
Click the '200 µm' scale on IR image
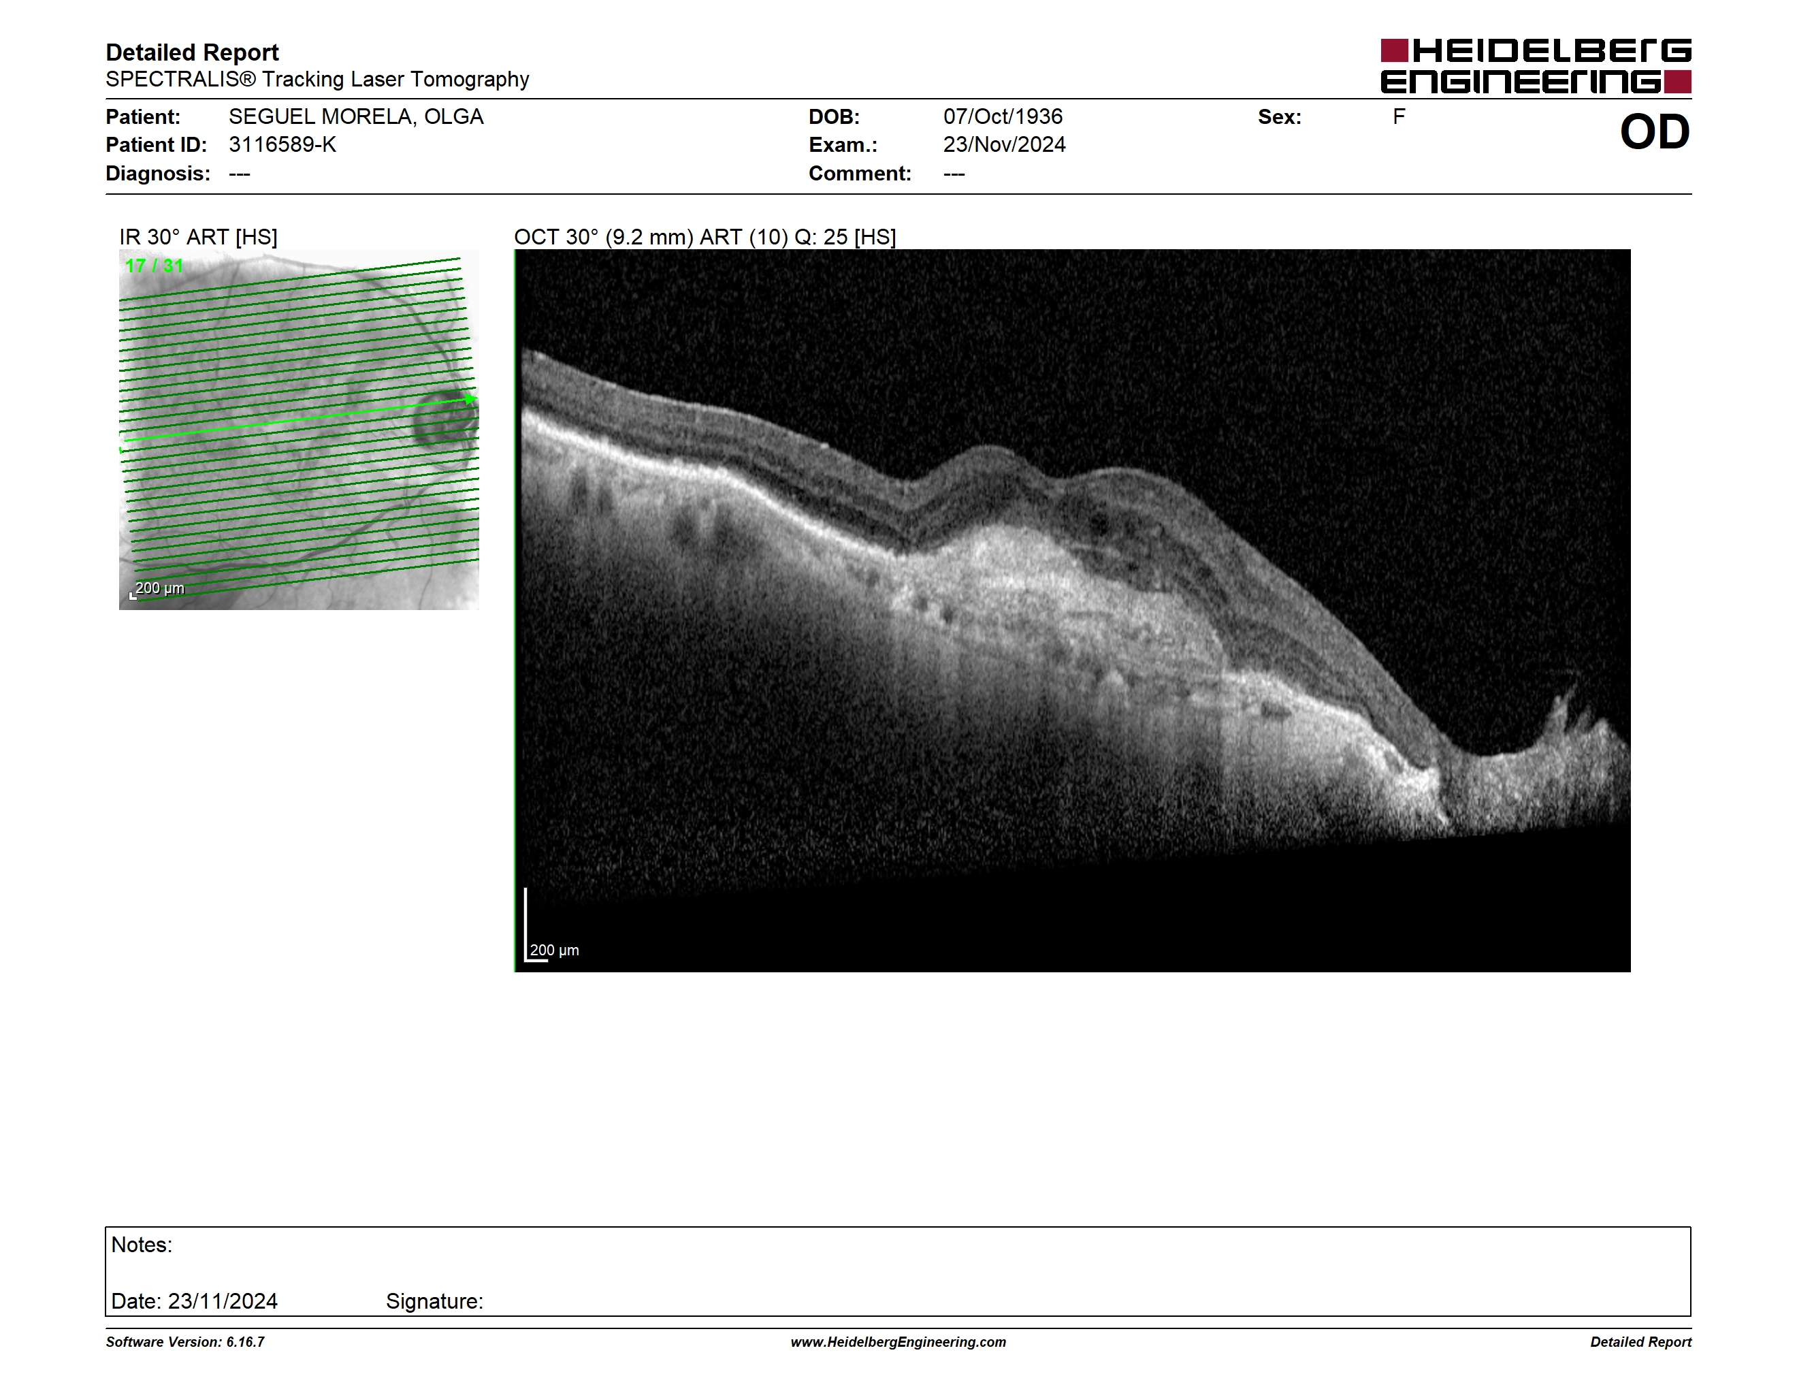pos(160,588)
